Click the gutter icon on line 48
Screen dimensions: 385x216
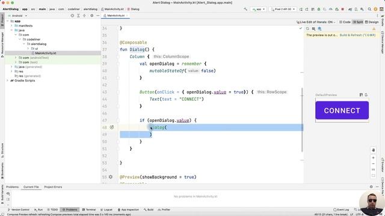[112, 127]
